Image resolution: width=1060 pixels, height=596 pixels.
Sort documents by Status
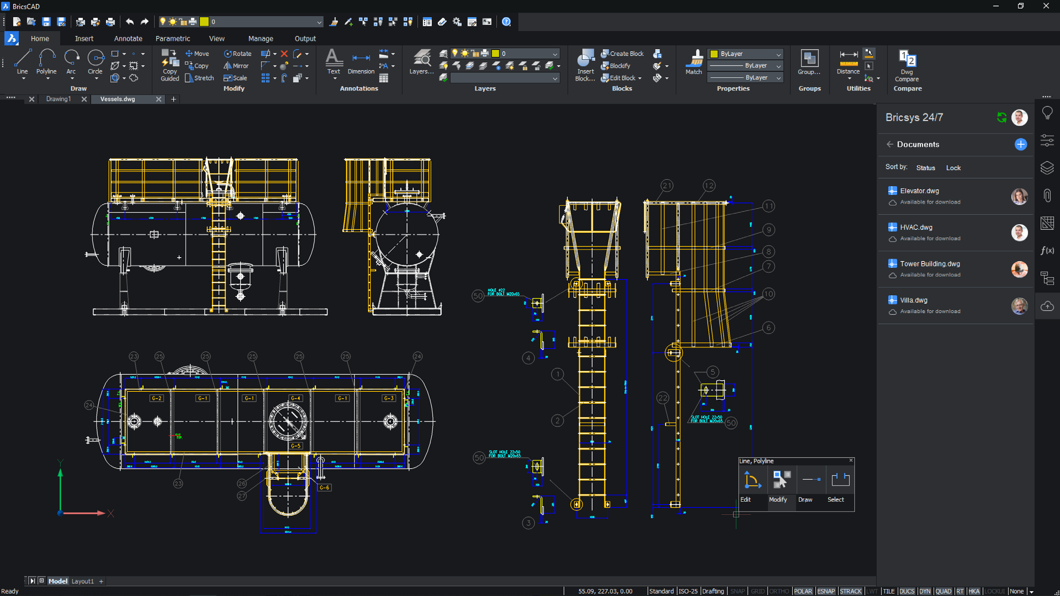click(x=925, y=168)
